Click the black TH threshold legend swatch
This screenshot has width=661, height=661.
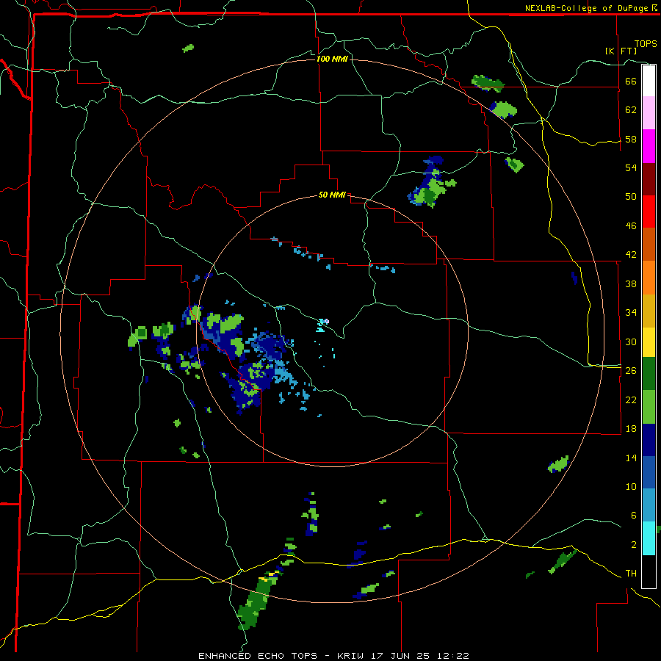pyautogui.click(x=649, y=571)
